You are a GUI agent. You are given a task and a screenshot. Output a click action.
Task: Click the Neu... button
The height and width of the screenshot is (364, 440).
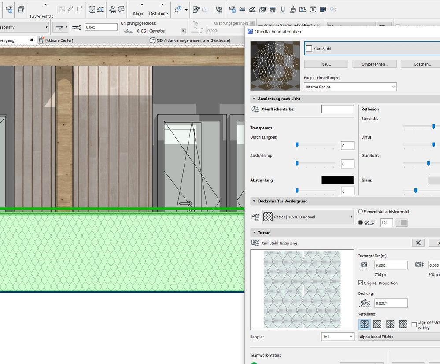click(x=326, y=64)
